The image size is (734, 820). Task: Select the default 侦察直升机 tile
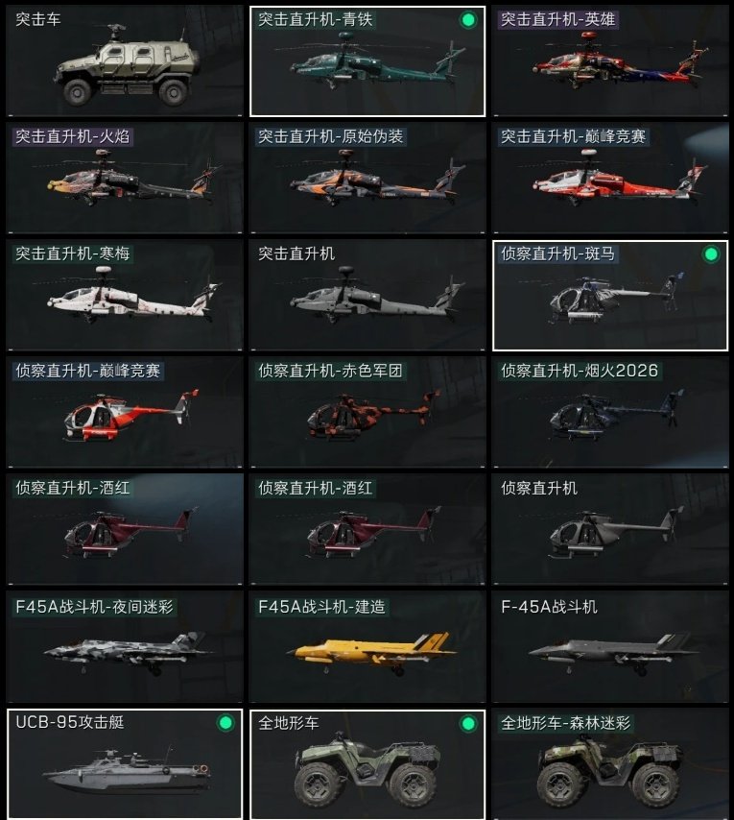click(609, 529)
